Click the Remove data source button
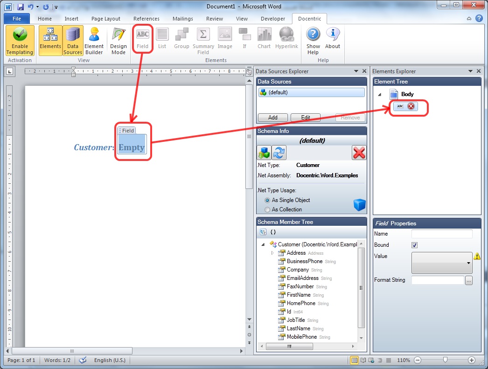Image resolution: width=488 pixels, height=369 pixels. [350, 118]
